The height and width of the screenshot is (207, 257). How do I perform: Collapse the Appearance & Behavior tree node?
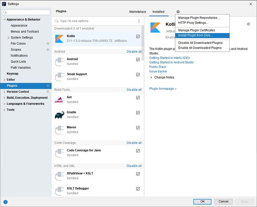coord(4,20)
